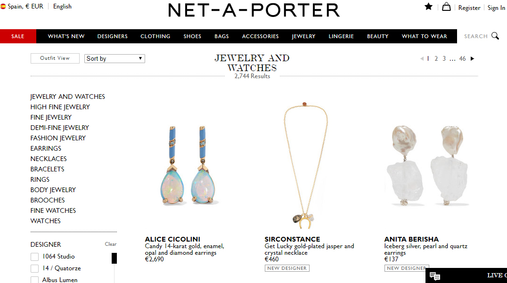The image size is (507, 283).
Task: Open the live chat bubble icon
Action: pos(435,276)
